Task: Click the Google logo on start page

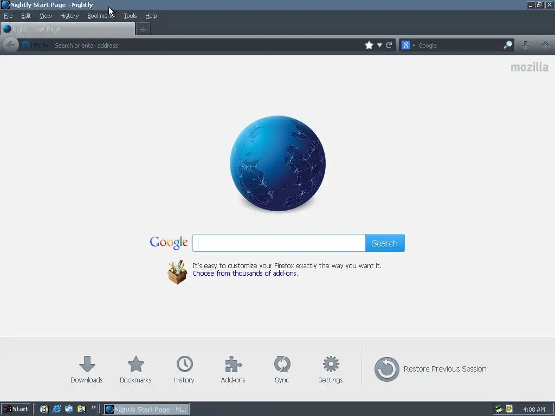Action: pos(169,243)
